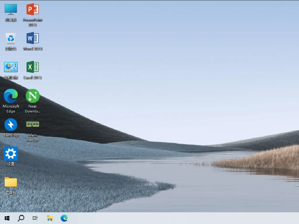Open the Mem Reduct utility

tap(32, 125)
